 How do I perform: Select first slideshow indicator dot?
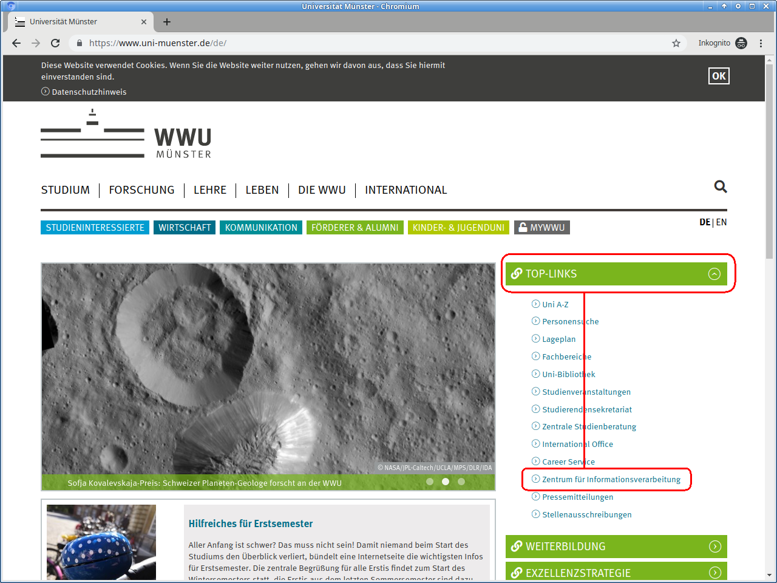[x=430, y=482]
